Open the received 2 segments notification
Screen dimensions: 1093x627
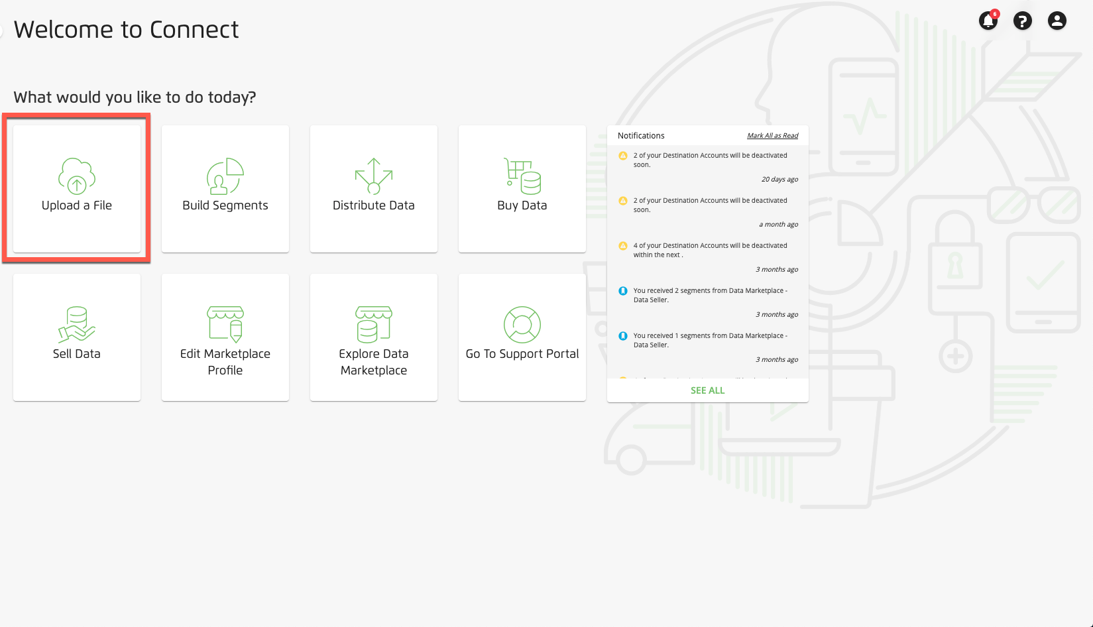click(708, 303)
